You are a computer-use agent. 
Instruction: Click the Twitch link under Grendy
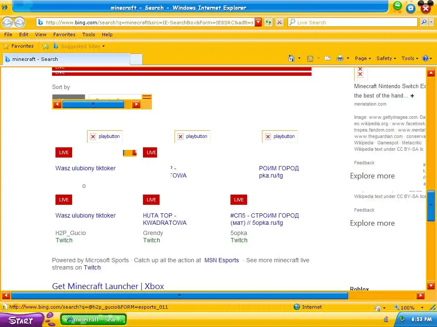(151, 240)
